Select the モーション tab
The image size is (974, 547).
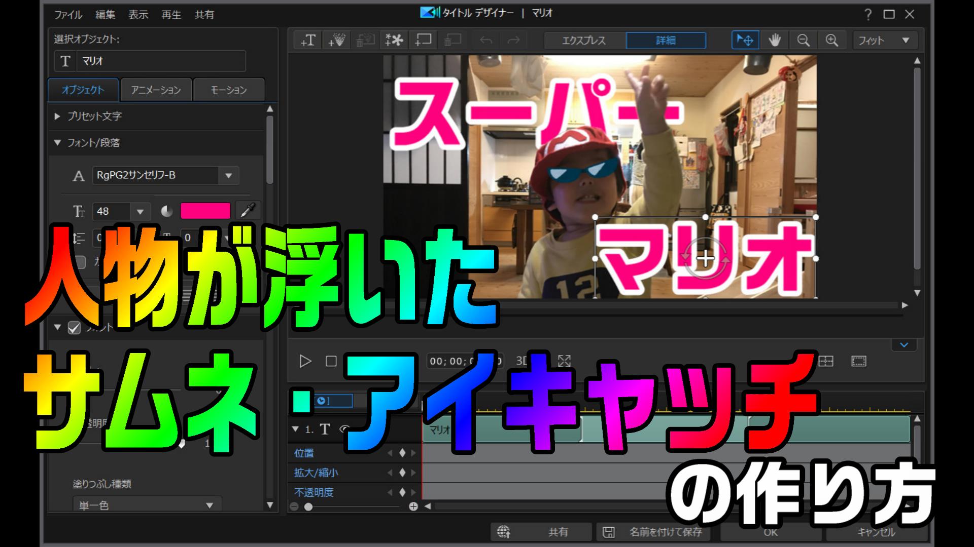pos(229,90)
